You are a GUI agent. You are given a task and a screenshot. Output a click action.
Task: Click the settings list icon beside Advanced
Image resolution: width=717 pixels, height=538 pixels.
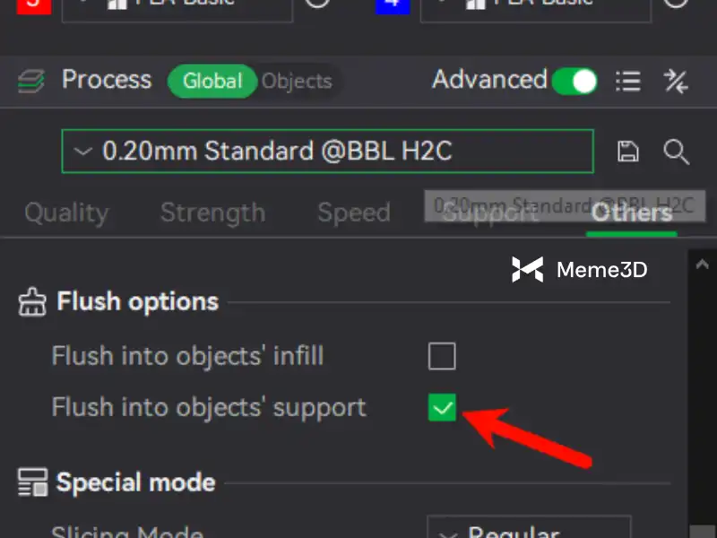point(628,82)
